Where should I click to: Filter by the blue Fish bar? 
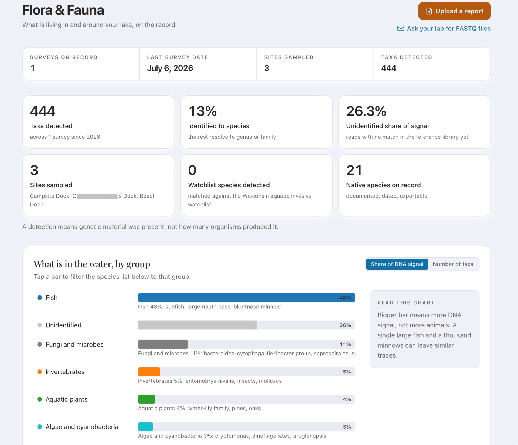click(246, 298)
